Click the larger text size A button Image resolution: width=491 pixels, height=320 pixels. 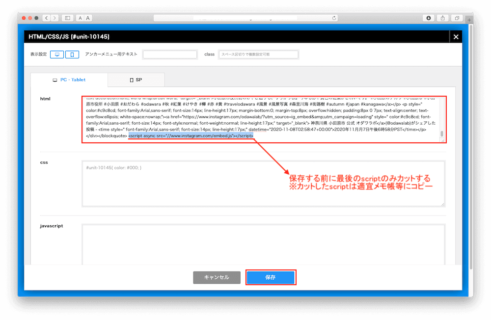[x=88, y=18]
